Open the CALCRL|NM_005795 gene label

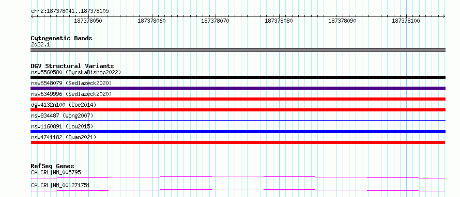click(x=56, y=172)
